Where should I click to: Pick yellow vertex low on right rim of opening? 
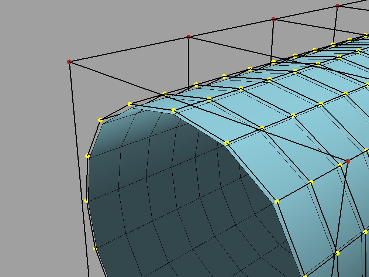pyautogui.click(x=277, y=202)
